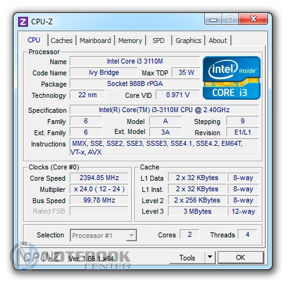Click the Intel Core i3 logo badge
Viewport: 288px width, 286px height.
coord(231,78)
